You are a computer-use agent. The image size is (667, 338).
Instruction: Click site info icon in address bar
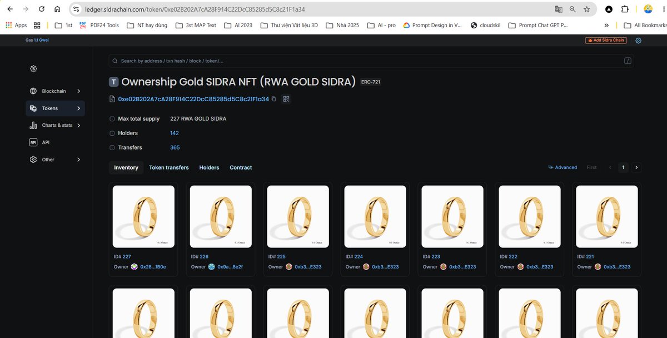(77, 9)
